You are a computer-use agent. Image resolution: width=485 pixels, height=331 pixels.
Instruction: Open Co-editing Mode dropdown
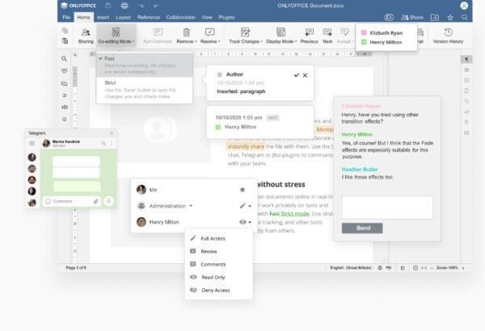pos(116,36)
